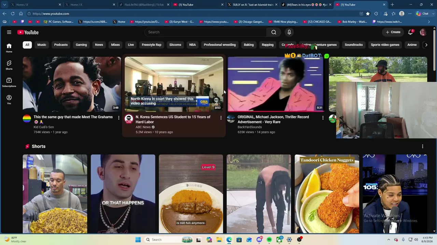Open the browser profile icon

402,14
